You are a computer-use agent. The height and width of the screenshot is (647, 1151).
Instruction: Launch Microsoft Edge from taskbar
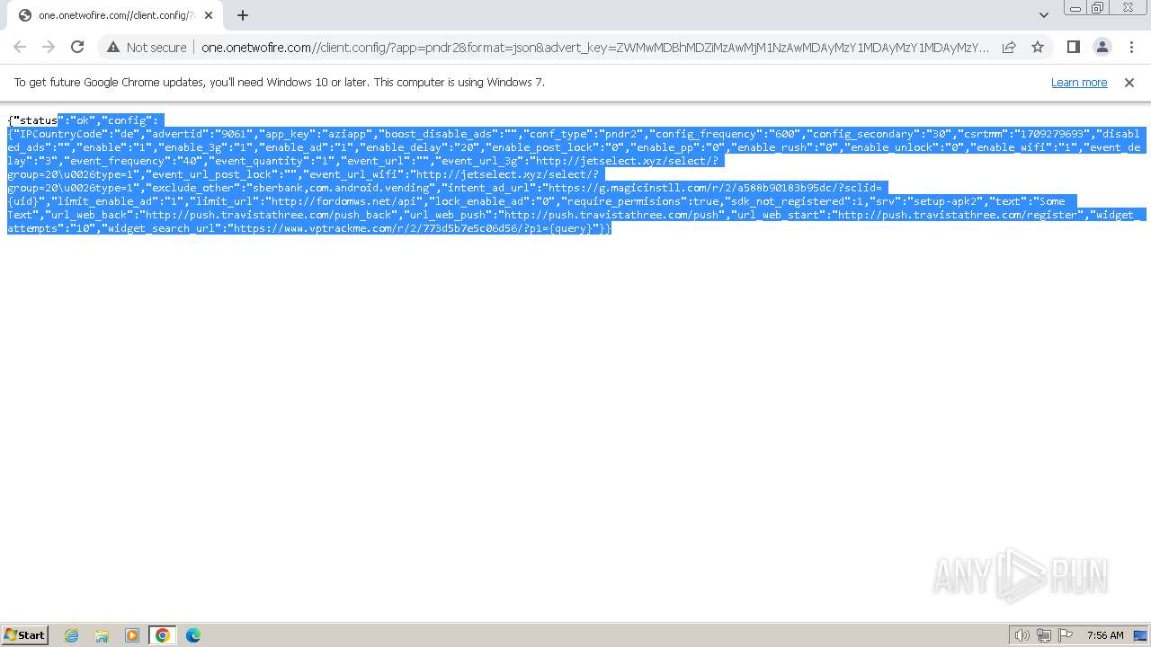(193, 635)
